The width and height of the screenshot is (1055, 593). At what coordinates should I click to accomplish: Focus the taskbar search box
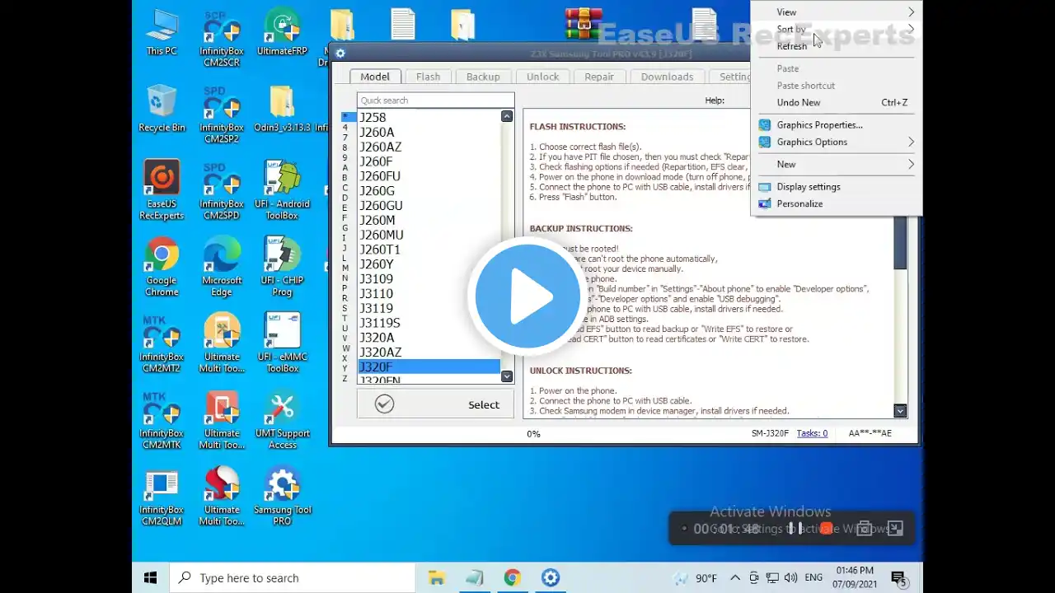pyautogui.click(x=293, y=578)
